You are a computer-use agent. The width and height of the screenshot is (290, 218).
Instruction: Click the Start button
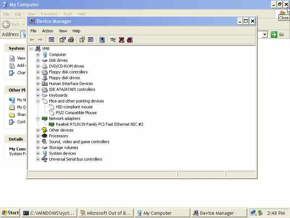click(10, 213)
